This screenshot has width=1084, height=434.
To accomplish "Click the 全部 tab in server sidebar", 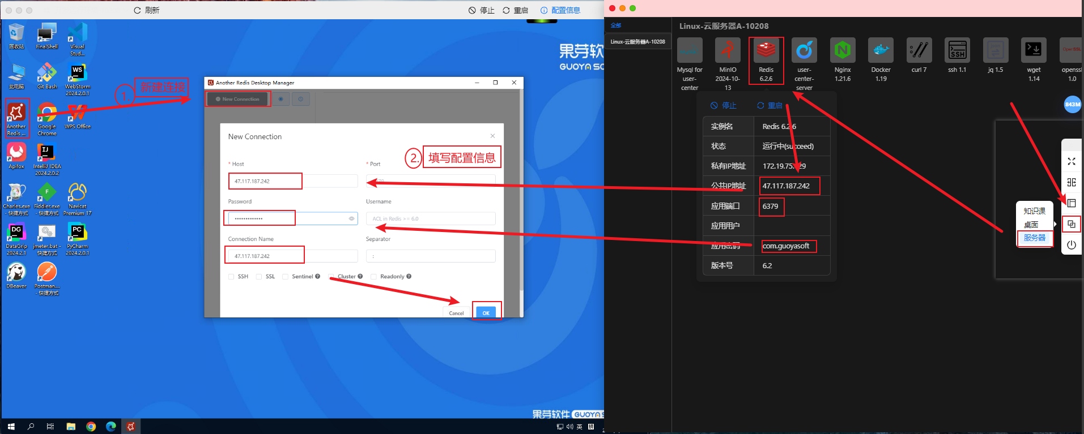I will tap(616, 25).
